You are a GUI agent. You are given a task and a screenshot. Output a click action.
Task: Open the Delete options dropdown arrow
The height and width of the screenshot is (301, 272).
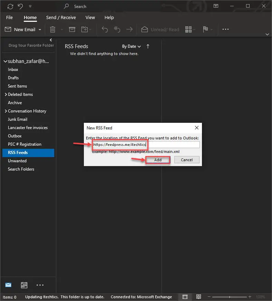coord(62,29)
